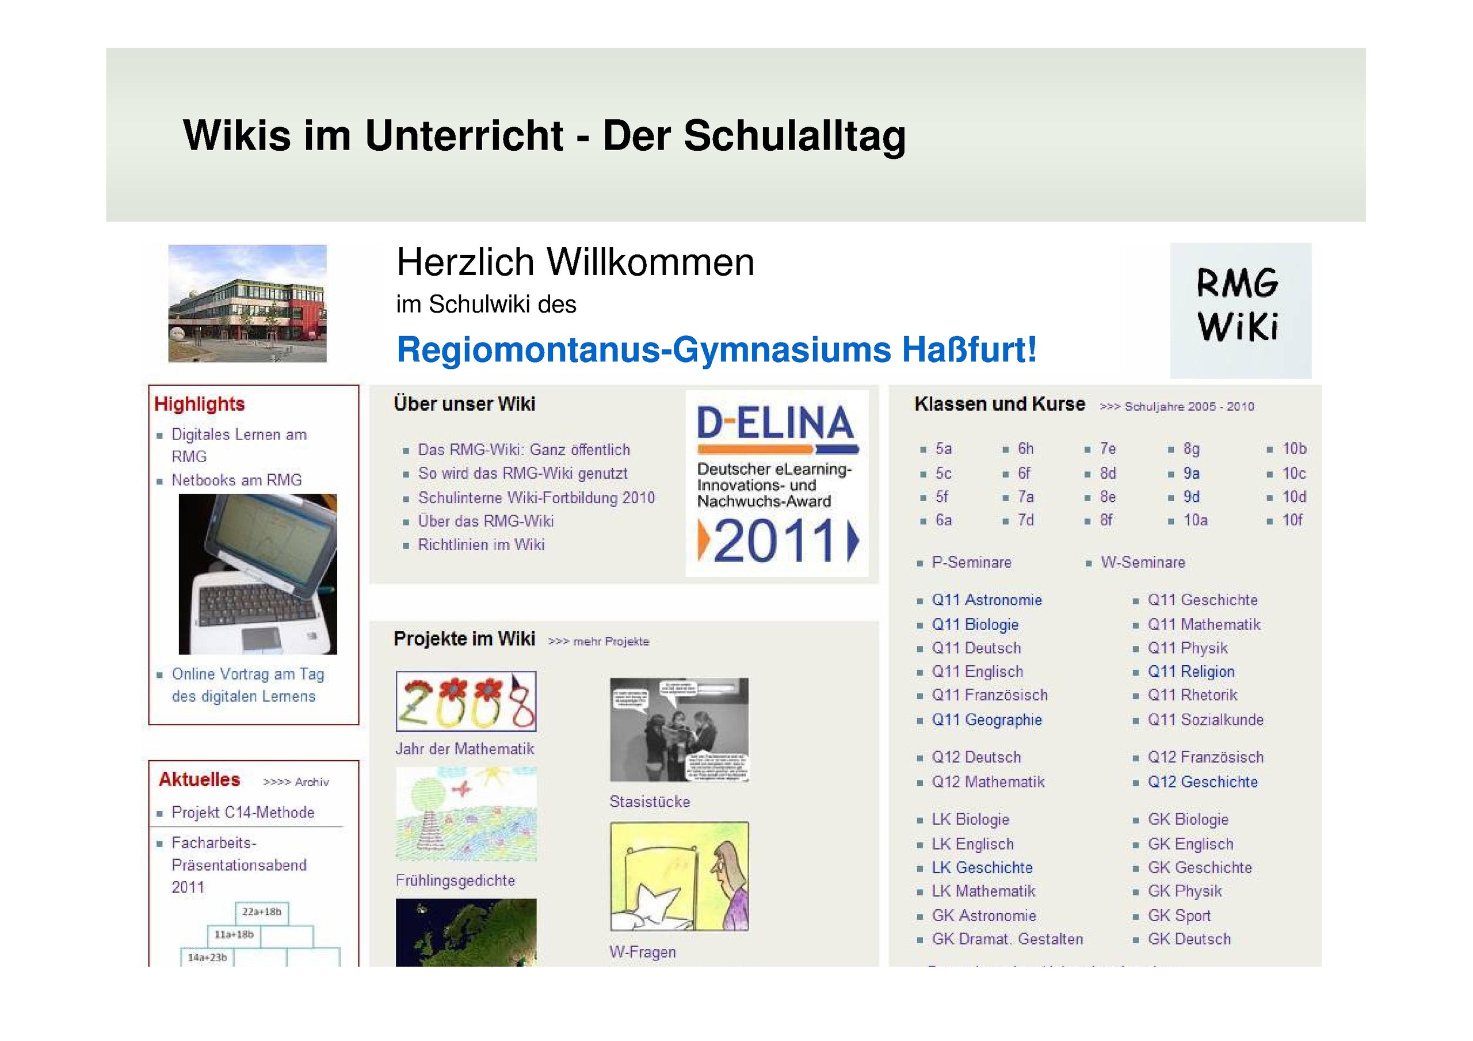This screenshot has height=1041, width=1473.
Task: Click the netbook photo in Highlights
Action: (257, 574)
